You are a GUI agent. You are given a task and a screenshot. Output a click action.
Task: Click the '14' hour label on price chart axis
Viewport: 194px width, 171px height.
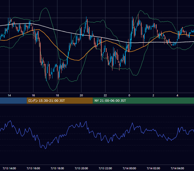point(9,95)
